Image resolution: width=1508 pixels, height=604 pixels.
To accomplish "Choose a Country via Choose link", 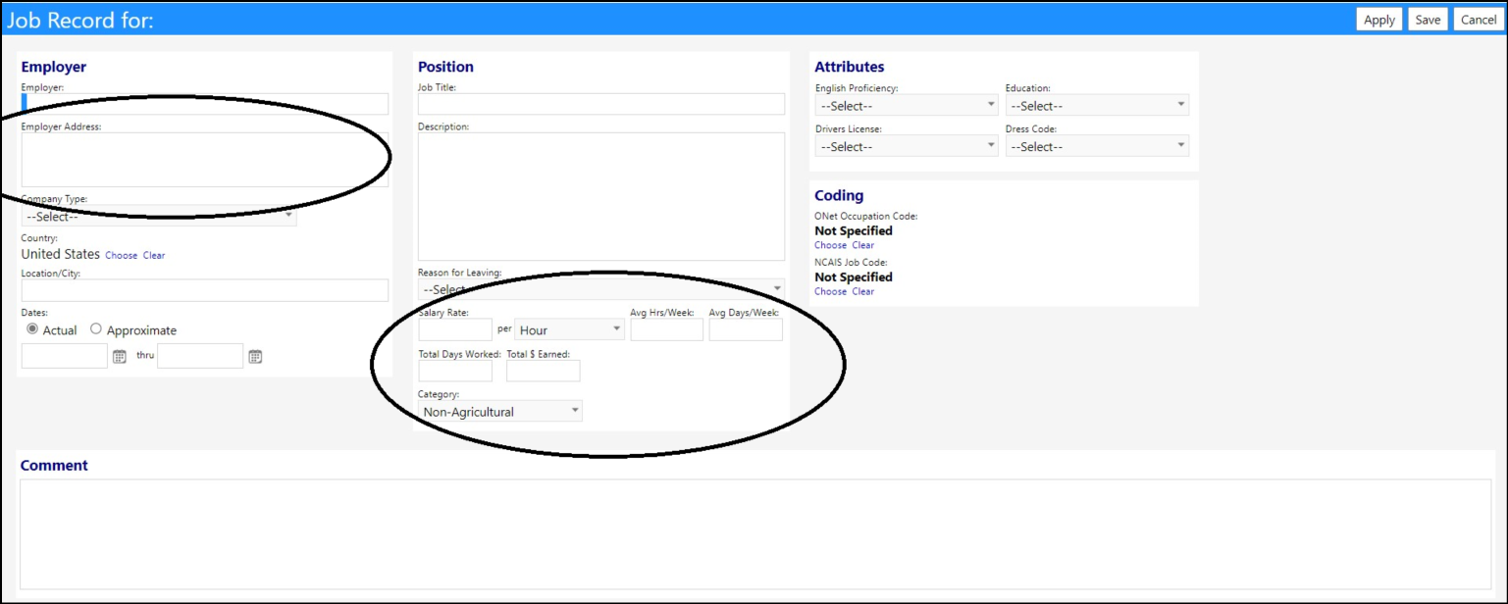I will 122,255.
